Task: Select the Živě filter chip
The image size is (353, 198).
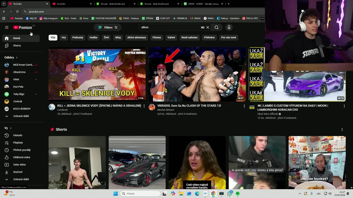Action: 106,37
